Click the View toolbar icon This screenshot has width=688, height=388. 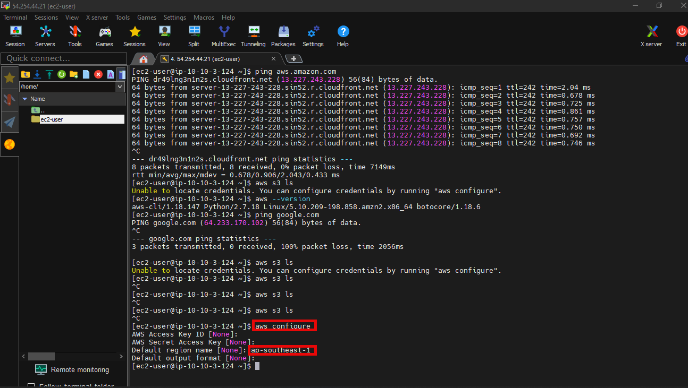[164, 36]
